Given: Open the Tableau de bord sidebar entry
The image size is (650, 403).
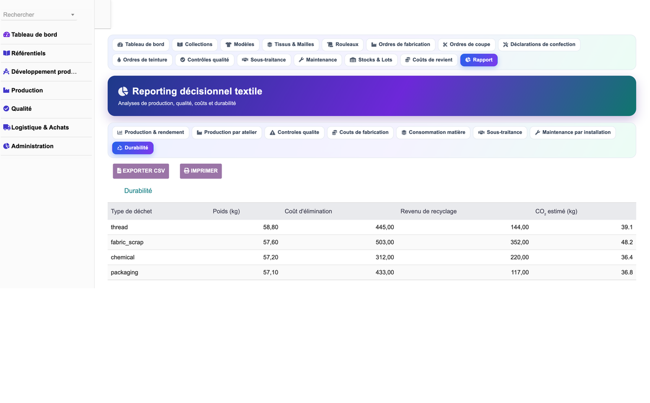Looking at the screenshot, I should click(x=46, y=35).
